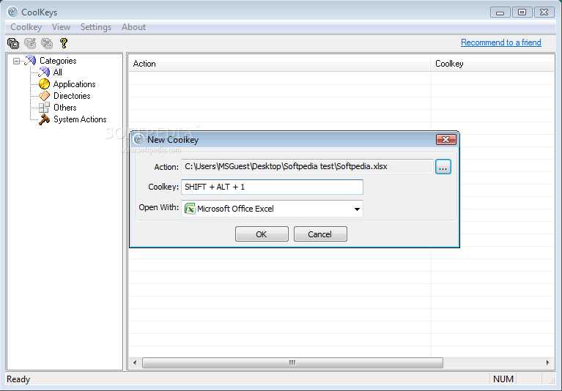562x391 pixels.
Task: Click the New Coolkey toolbar icon
Action: (13, 43)
